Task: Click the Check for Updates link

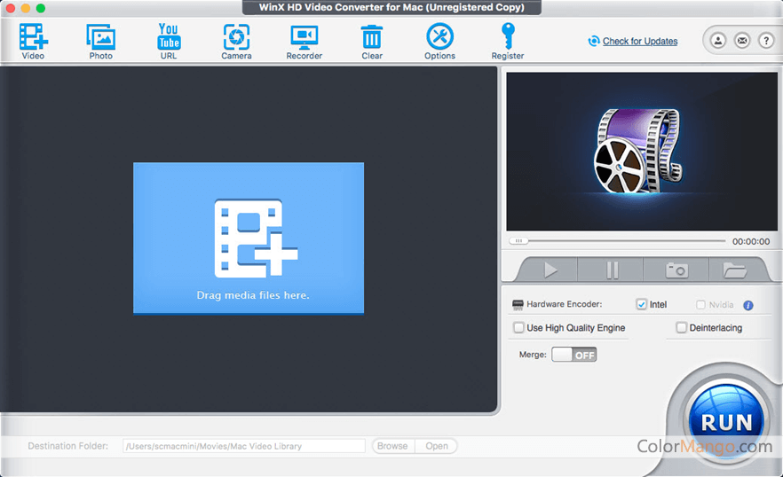Action: [640, 41]
